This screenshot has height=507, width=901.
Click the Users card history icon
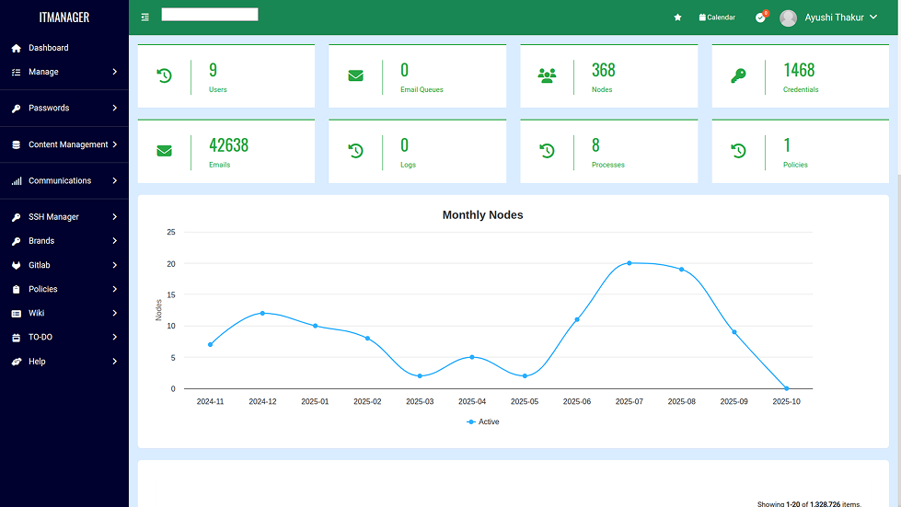(164, 75)
